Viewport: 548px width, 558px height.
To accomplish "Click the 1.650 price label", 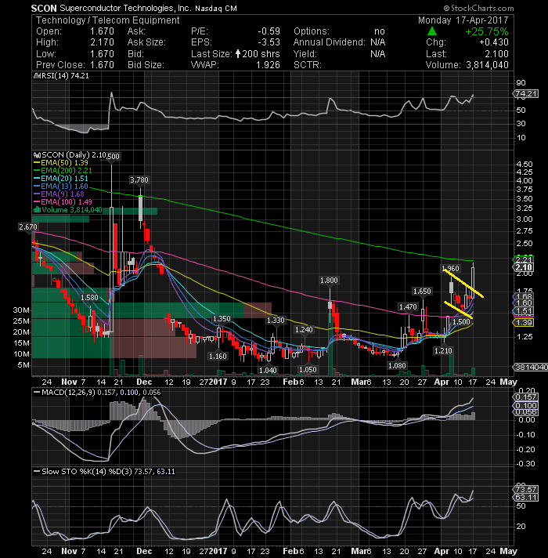I will point(422,291).
